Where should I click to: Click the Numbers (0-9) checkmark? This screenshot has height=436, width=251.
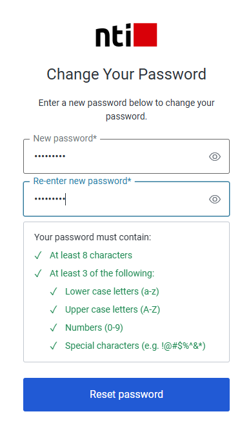pos(54,327)
